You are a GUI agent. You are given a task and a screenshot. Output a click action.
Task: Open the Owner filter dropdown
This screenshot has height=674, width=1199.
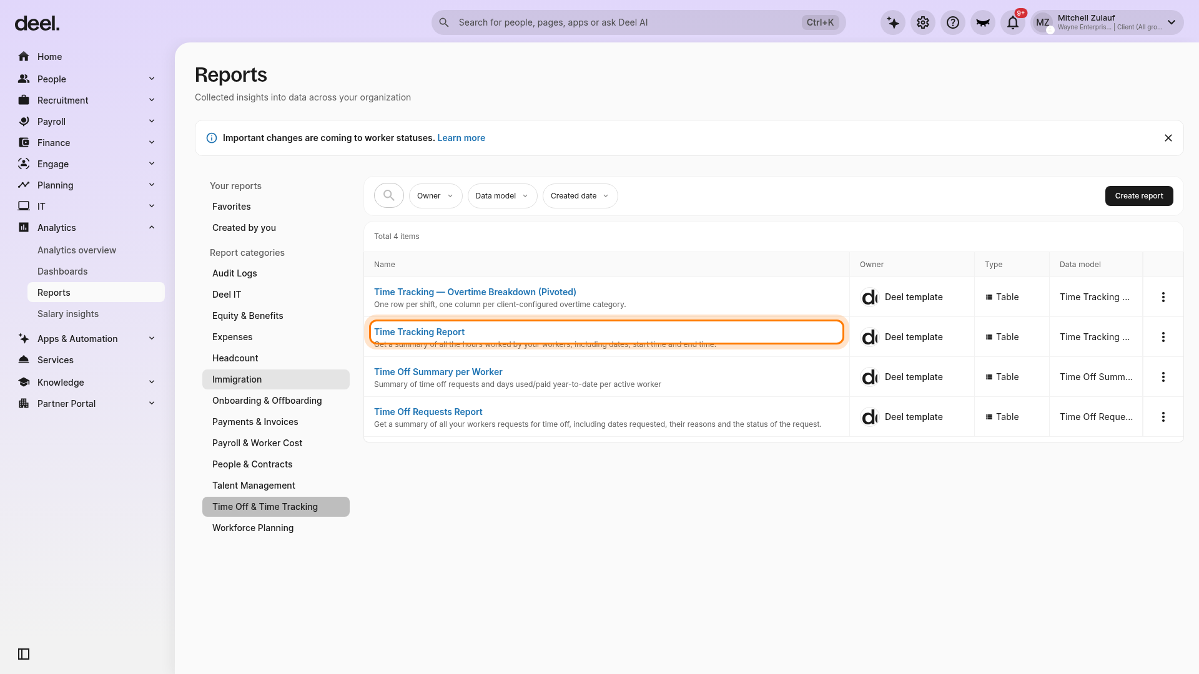coord(435,196)
